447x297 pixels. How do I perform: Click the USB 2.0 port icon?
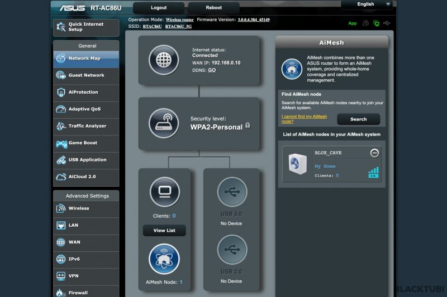pos(232,250)
